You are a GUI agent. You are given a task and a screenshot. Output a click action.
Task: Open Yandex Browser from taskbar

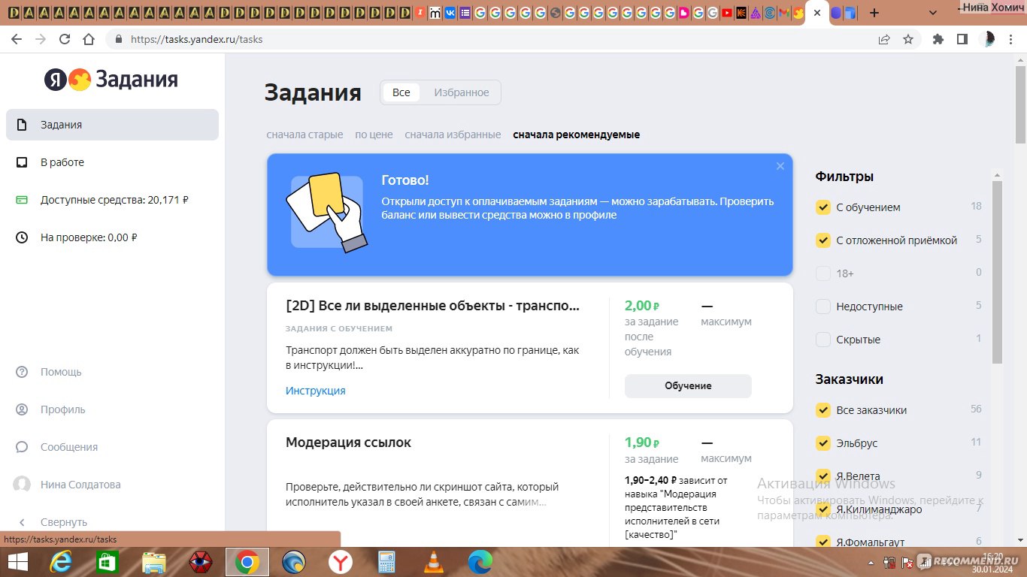tap(341, 562)
